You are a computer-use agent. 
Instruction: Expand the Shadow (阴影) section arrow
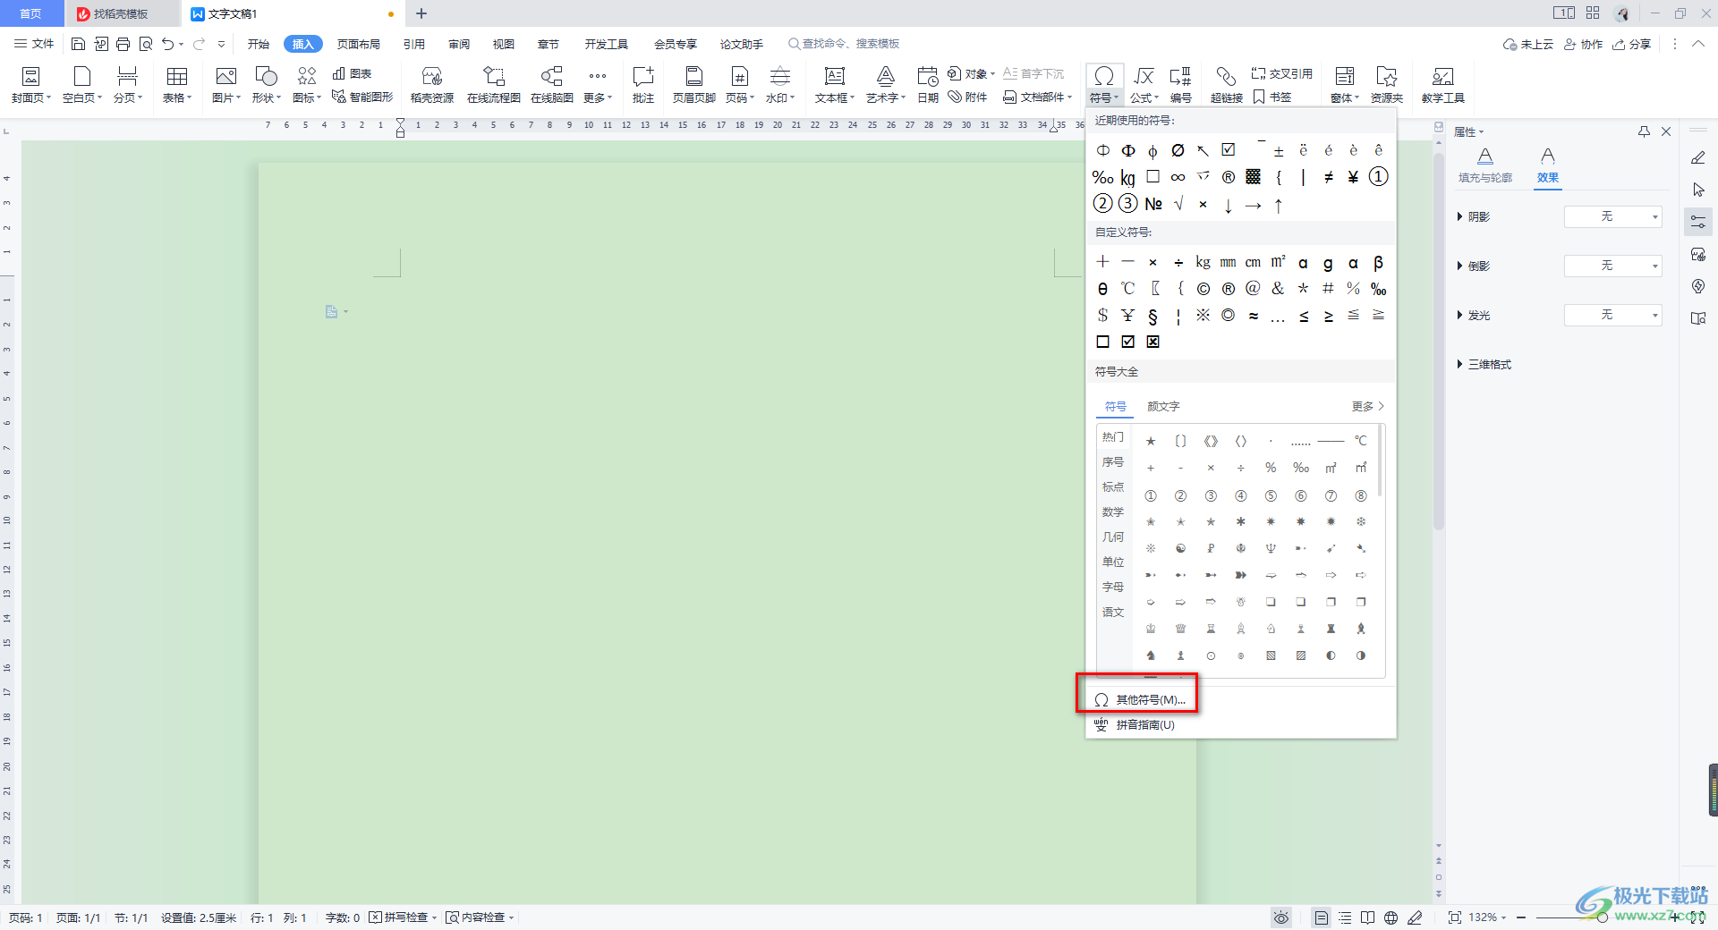click(x=1459, y=216)
